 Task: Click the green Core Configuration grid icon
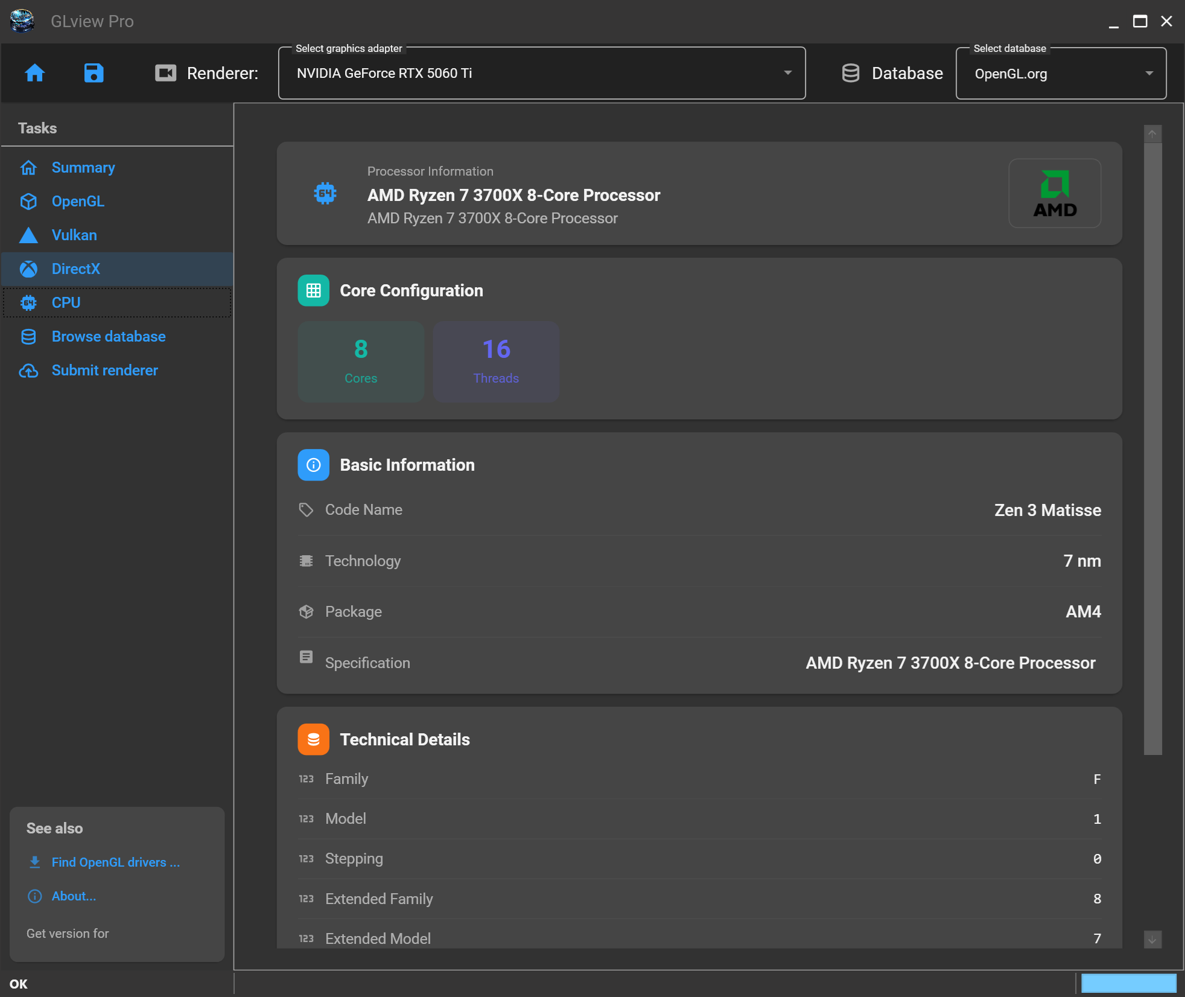point(313,290)
